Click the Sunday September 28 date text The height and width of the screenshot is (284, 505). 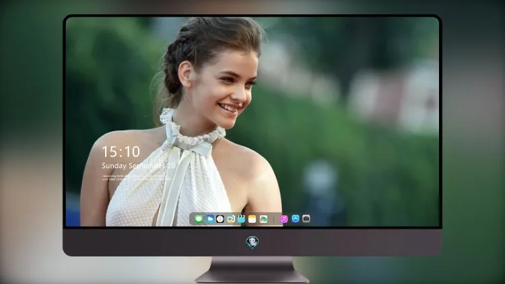139,166
